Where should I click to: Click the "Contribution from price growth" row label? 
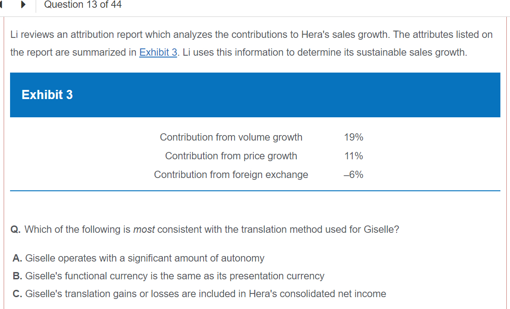pos(231,156)
